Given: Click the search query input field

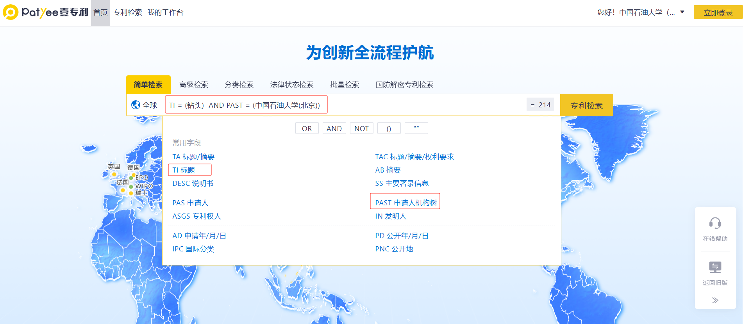Looking at the screenshot, I should click(422, 105).
